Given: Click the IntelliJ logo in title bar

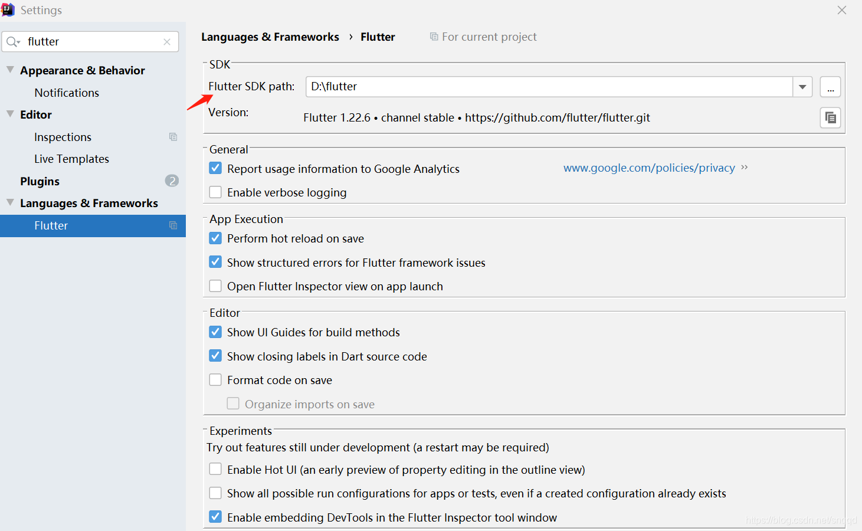Looking at the screenshot, I should tap(8, 9).
